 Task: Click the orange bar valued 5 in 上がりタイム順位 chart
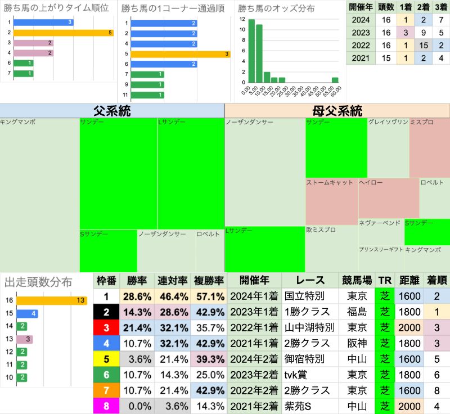[x=63, y=33]
